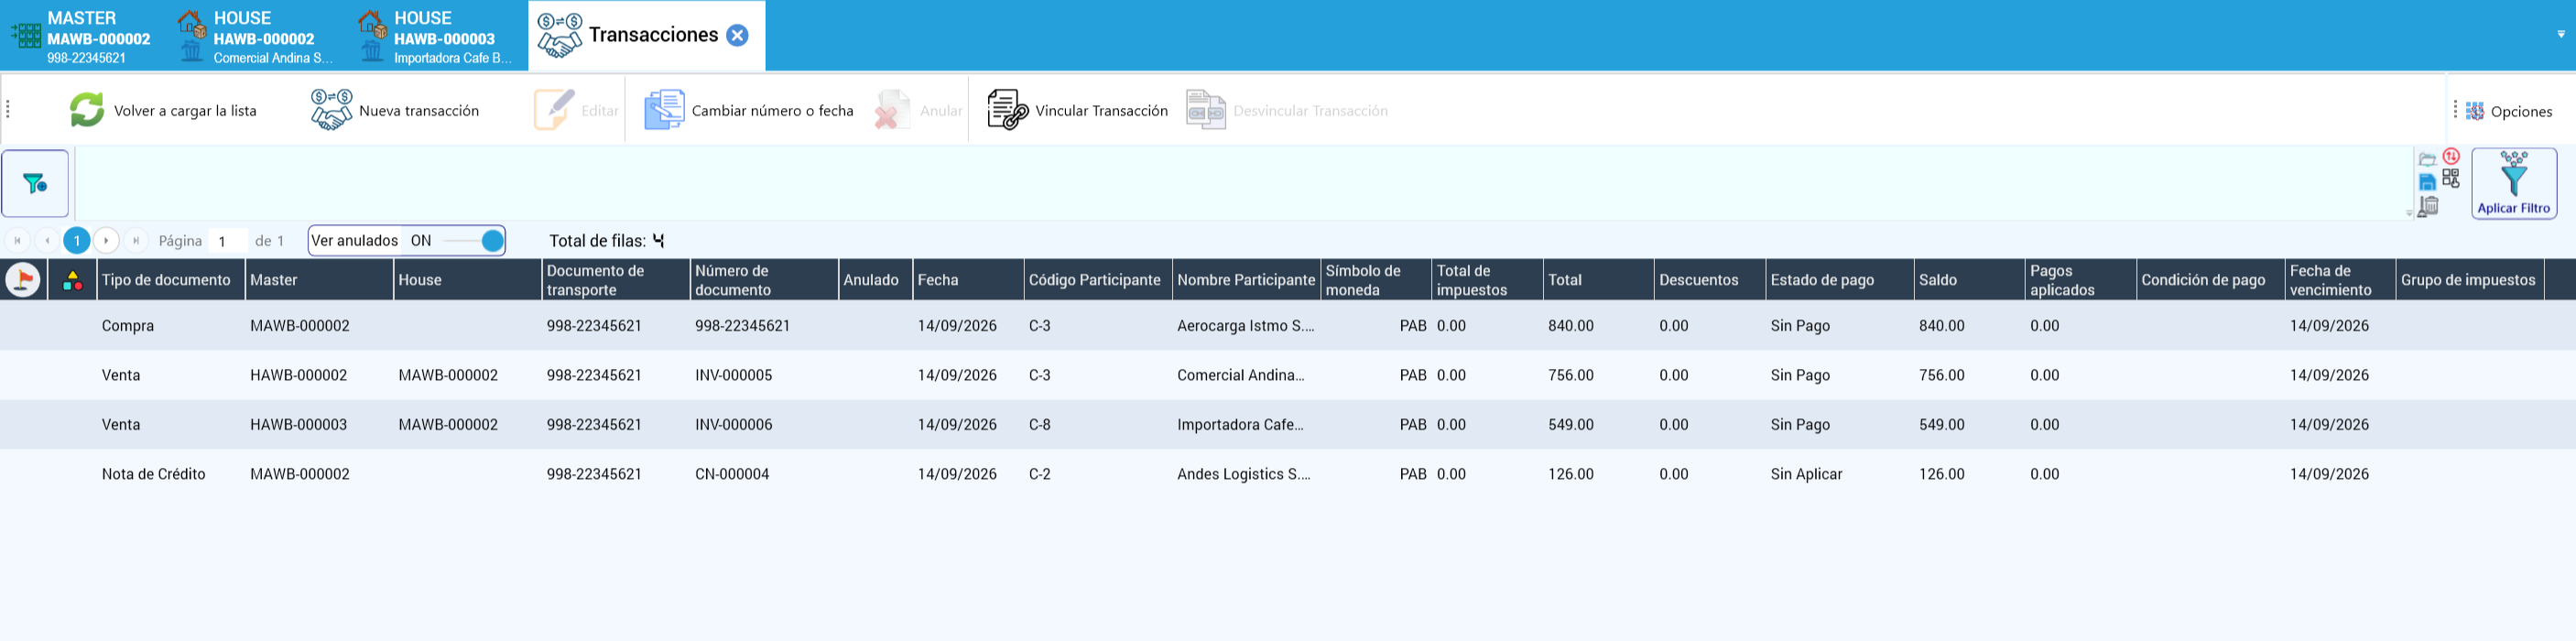Click the 549.00 value in the Saldo column
Screen dimensions: 2576x641
(1941, 425)
